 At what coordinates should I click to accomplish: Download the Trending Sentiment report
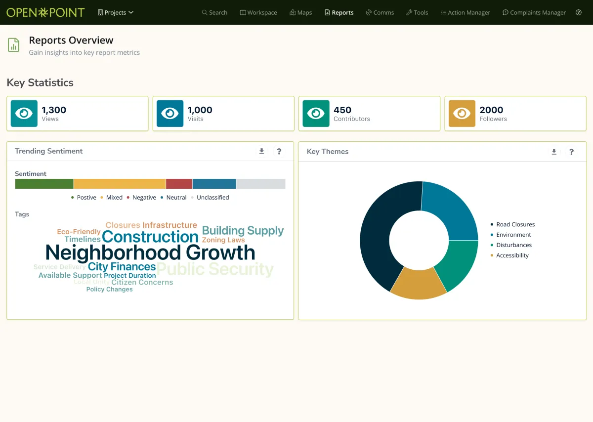262,151
